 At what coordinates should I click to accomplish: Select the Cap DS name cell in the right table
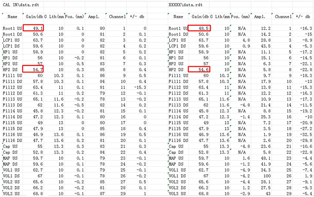(176, 152)
